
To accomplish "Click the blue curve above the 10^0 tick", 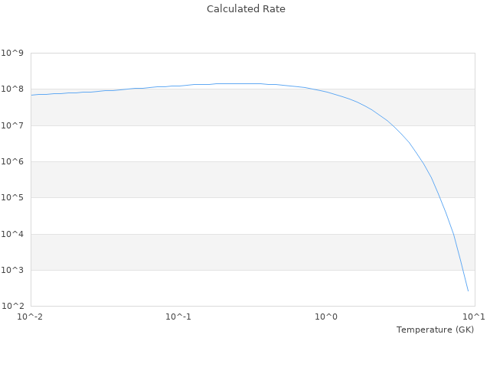I will tap(327, 92).
